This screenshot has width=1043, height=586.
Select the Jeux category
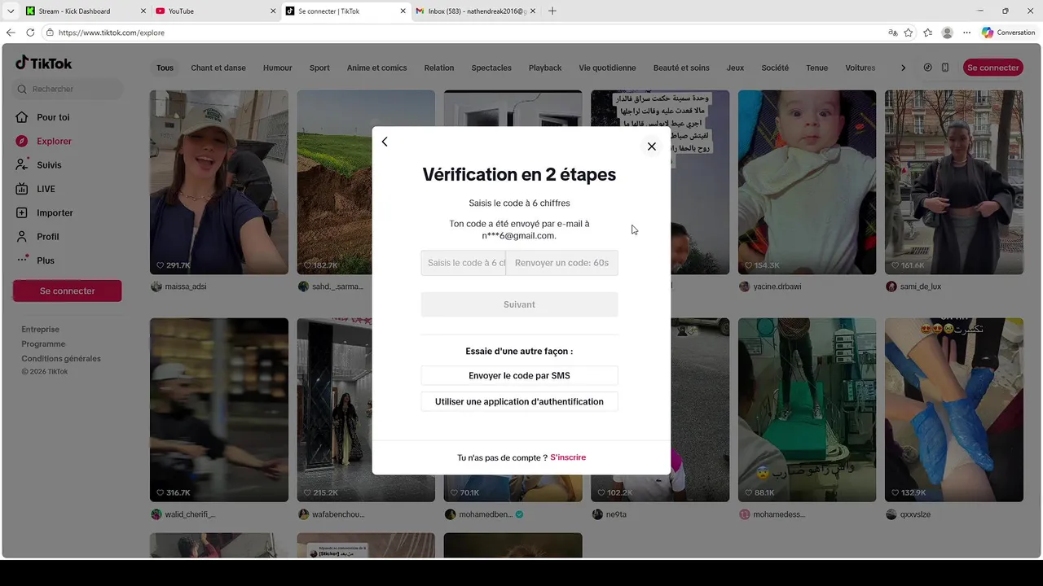click(735, 68)
